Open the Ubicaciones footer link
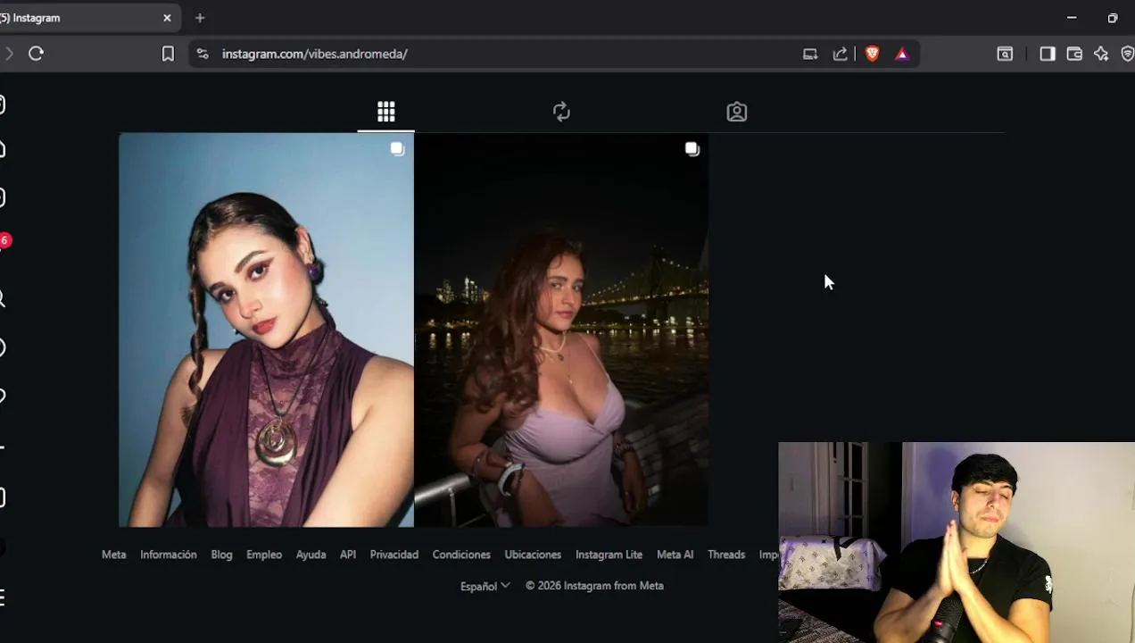 point(533,555)
